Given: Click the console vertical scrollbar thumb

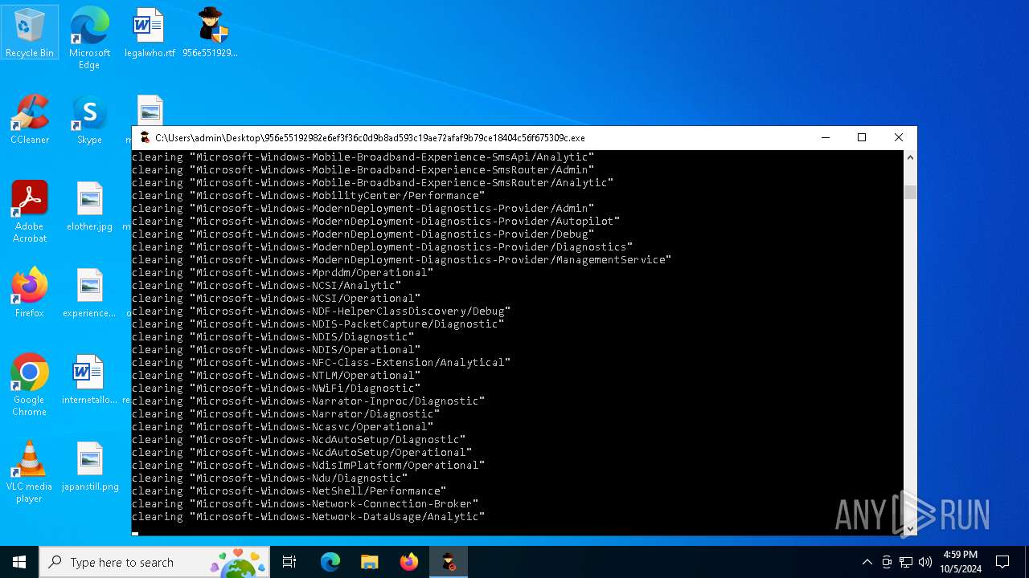Looking at the screenshot, I should 910,192.
